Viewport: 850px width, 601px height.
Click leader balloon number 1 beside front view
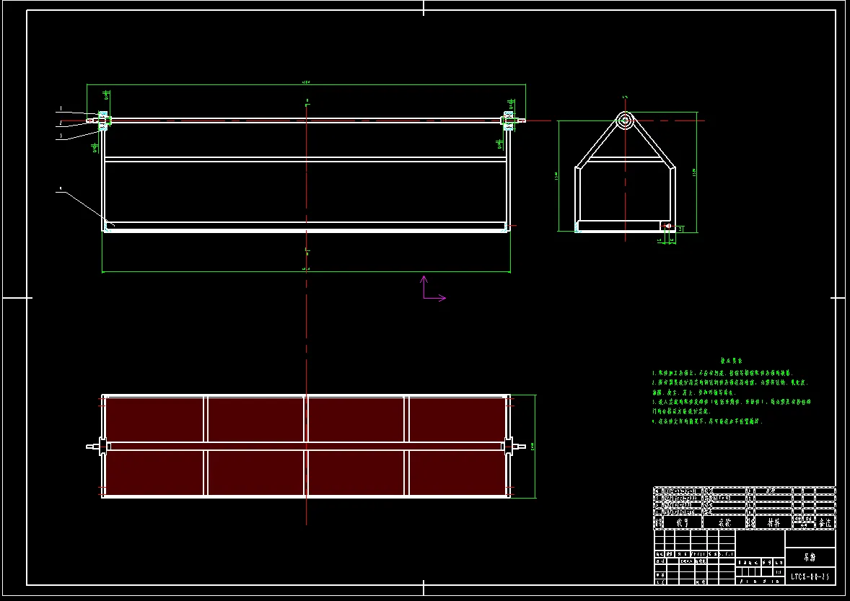(x=61, y=108)
